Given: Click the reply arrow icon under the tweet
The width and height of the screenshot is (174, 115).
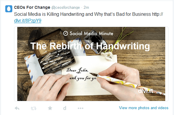Looking at the screenshot, I should click(17, 108).
